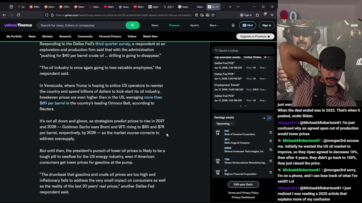Click the Quote Lookup field
362x203 pixels.
pyautogui.click(x=243, y=50)
